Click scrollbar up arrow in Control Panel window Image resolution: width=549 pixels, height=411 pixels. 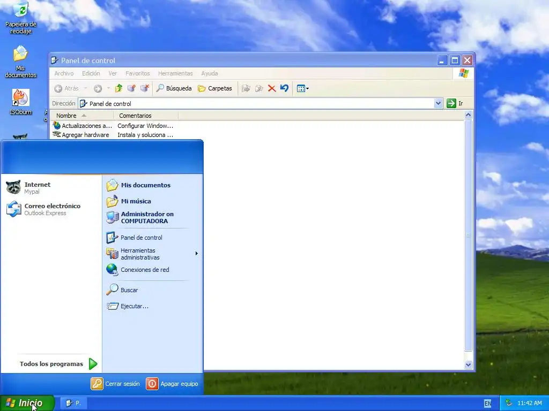[x=468, y=115]
